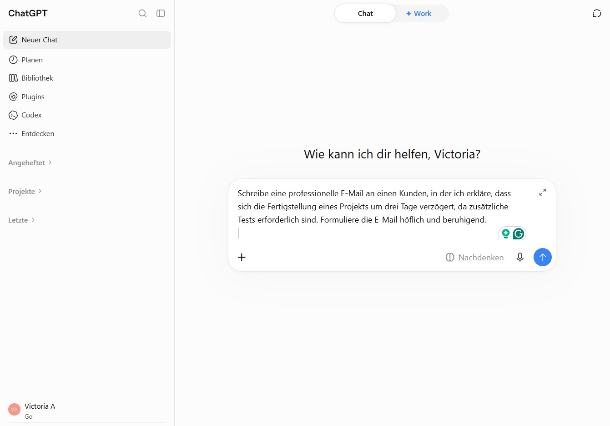Start voice dictation with microphone icon
This screenshot has height=426, width=610.
click(x=520, y=257)
